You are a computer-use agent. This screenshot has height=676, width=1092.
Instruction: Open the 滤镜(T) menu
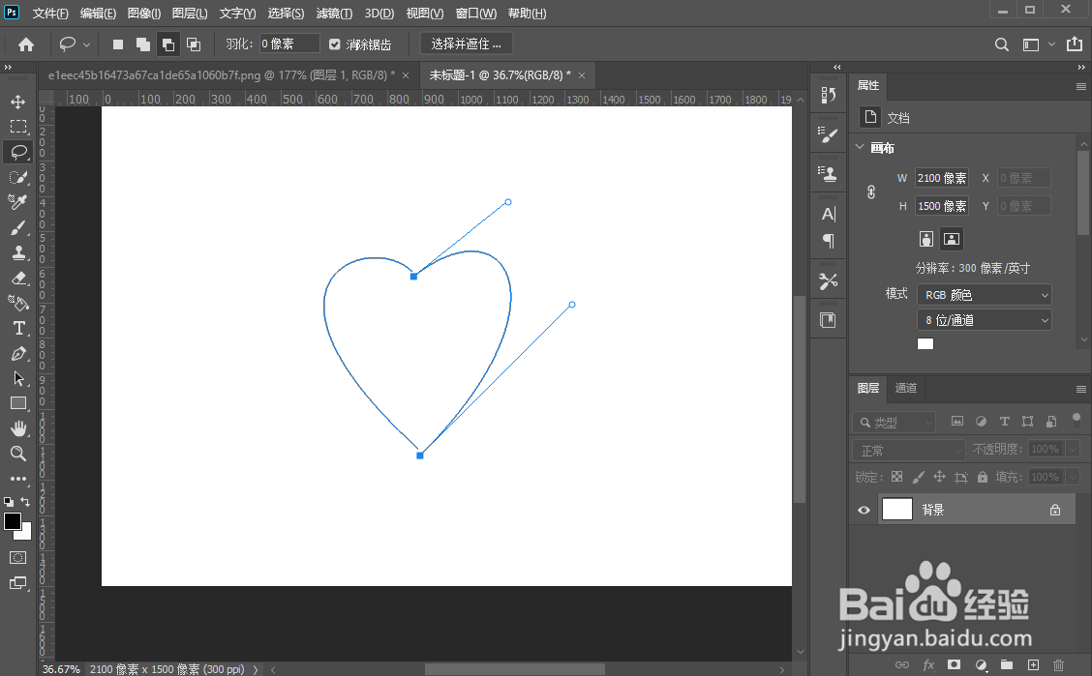coord(334,14)
